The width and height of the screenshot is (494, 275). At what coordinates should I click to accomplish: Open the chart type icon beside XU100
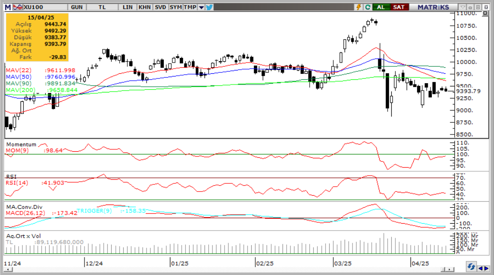(x=18, y=7)
